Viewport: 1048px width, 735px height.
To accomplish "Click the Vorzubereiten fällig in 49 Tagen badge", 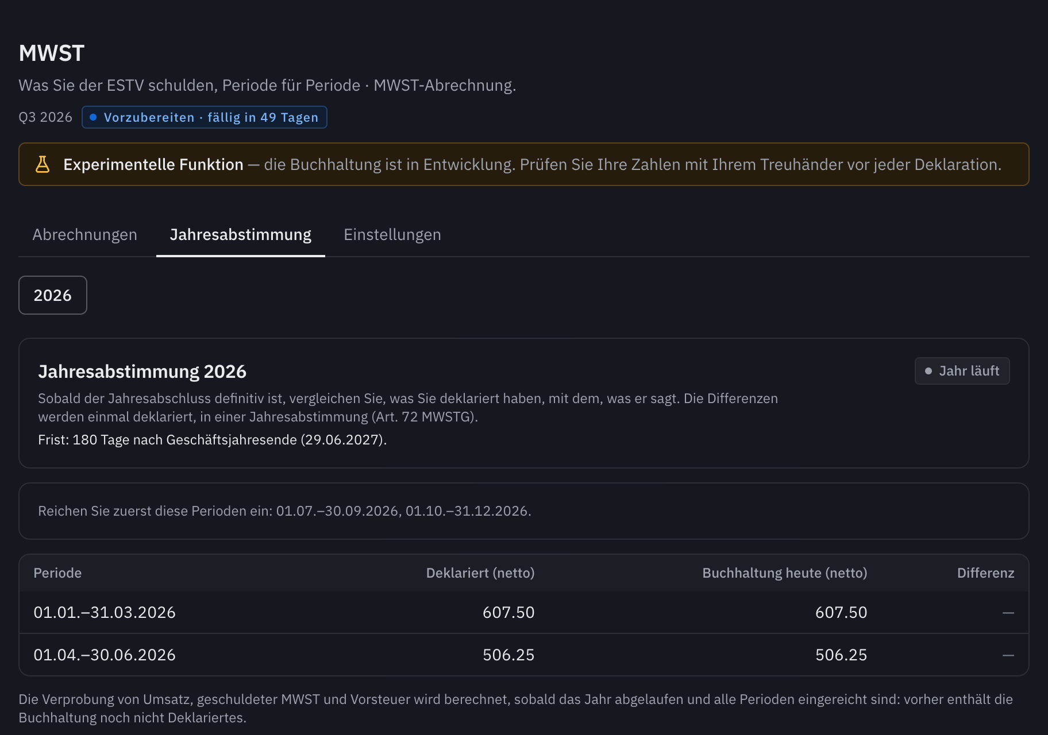I will (205, 117).
